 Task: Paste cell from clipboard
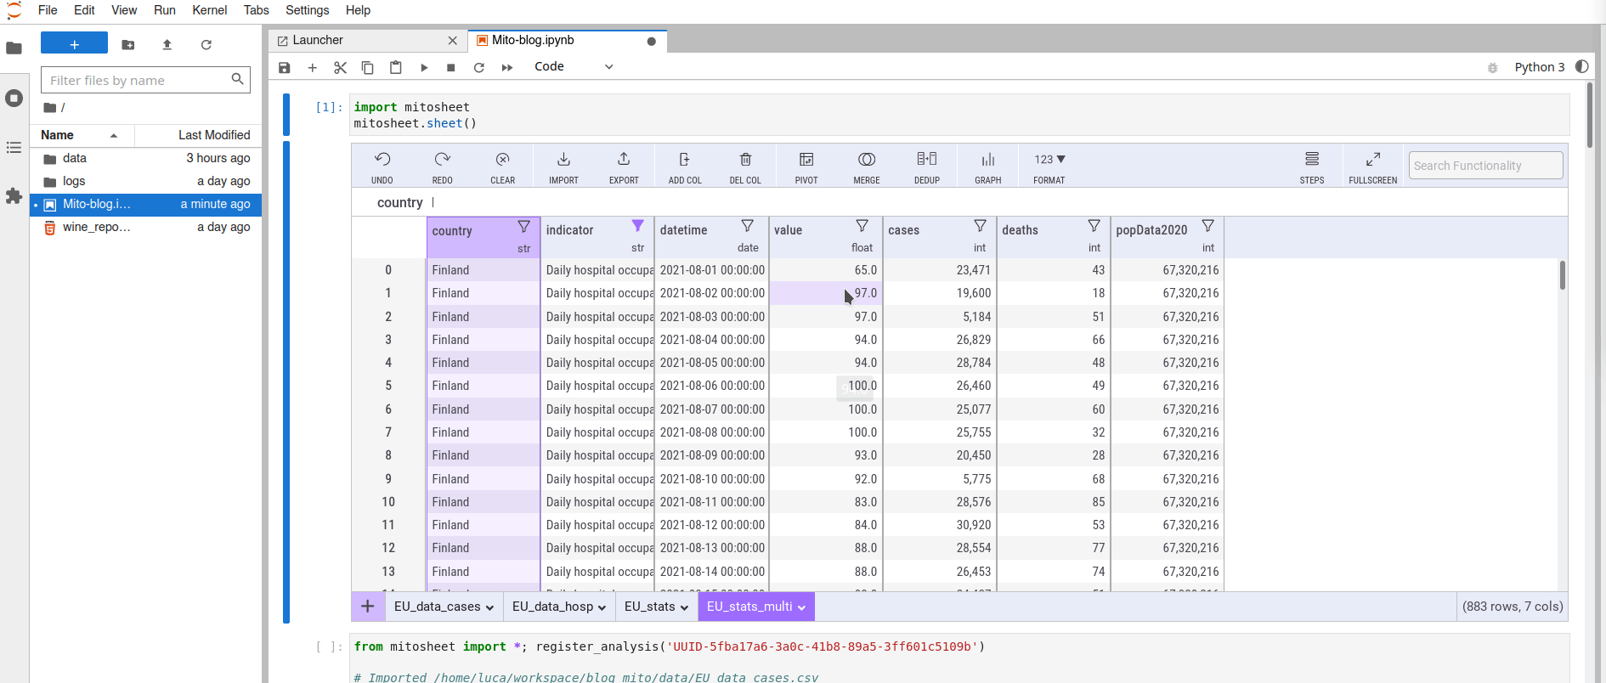[x=396, y=67]
